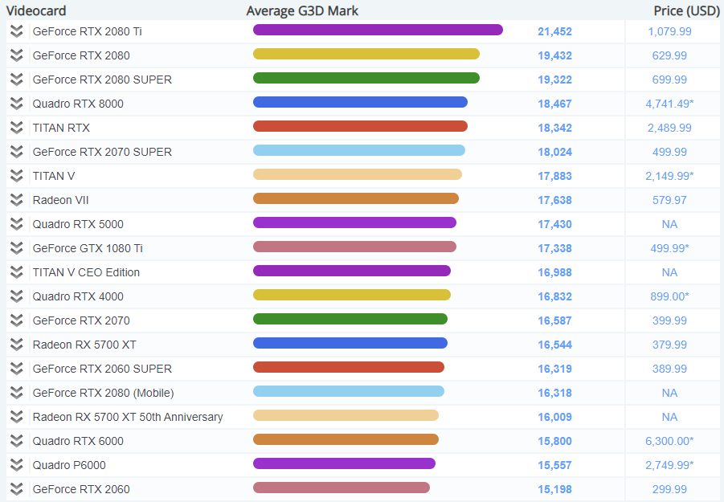Expand the Quadro RTX 8000 row chevron
724x502 pixels.
[17, 104]
